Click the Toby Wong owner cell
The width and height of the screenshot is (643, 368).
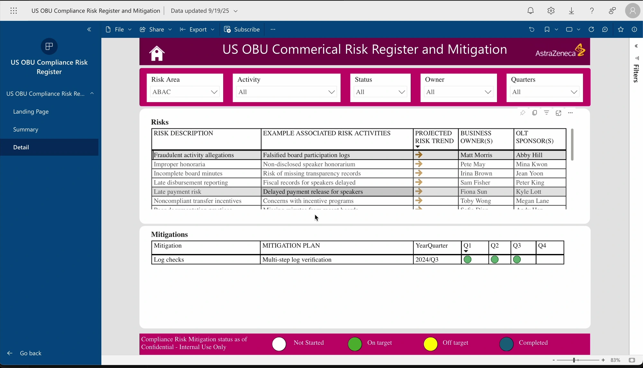[486, 201]
